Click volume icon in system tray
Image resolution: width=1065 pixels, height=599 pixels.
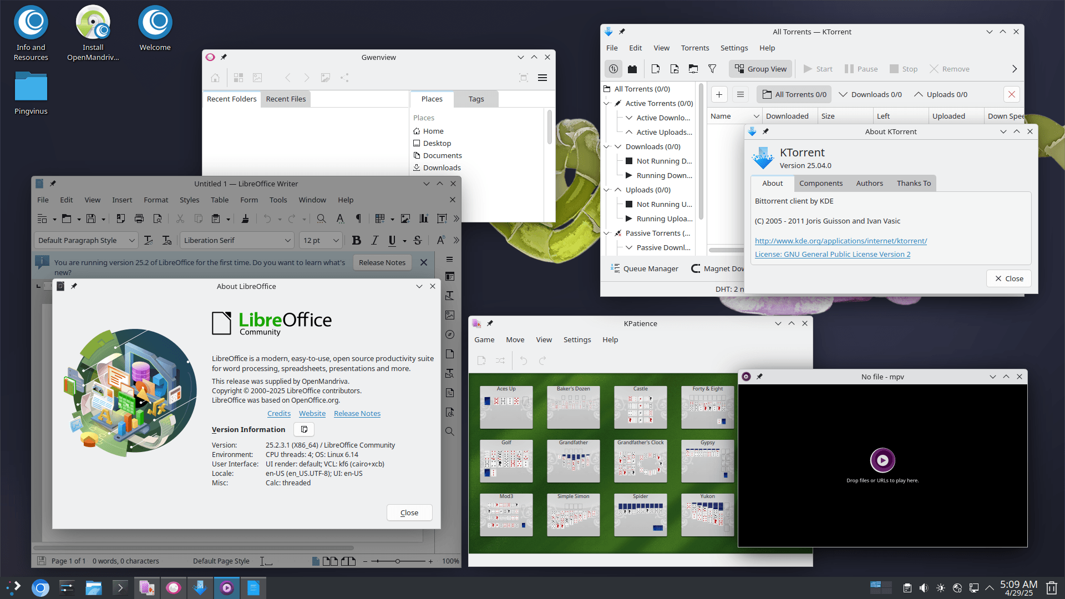point(924,588)
